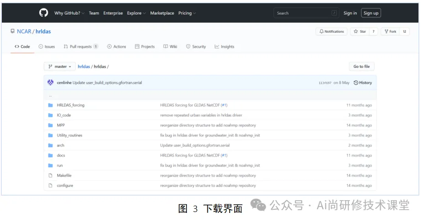Focus the GitHub Search field
The height and width of the screenshot is (222, 423).
(306, 13)
